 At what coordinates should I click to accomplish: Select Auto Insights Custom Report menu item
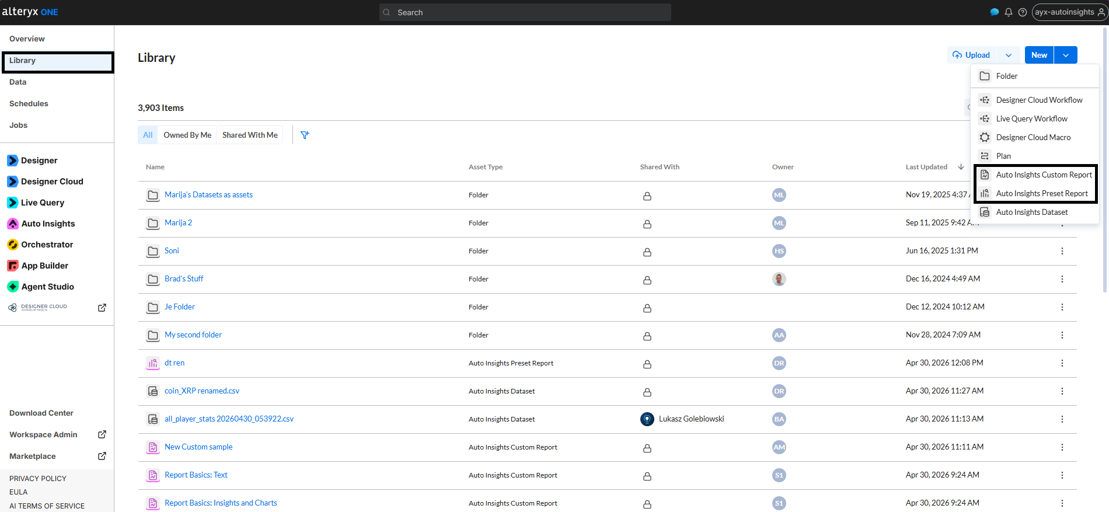pos(1035,175)
